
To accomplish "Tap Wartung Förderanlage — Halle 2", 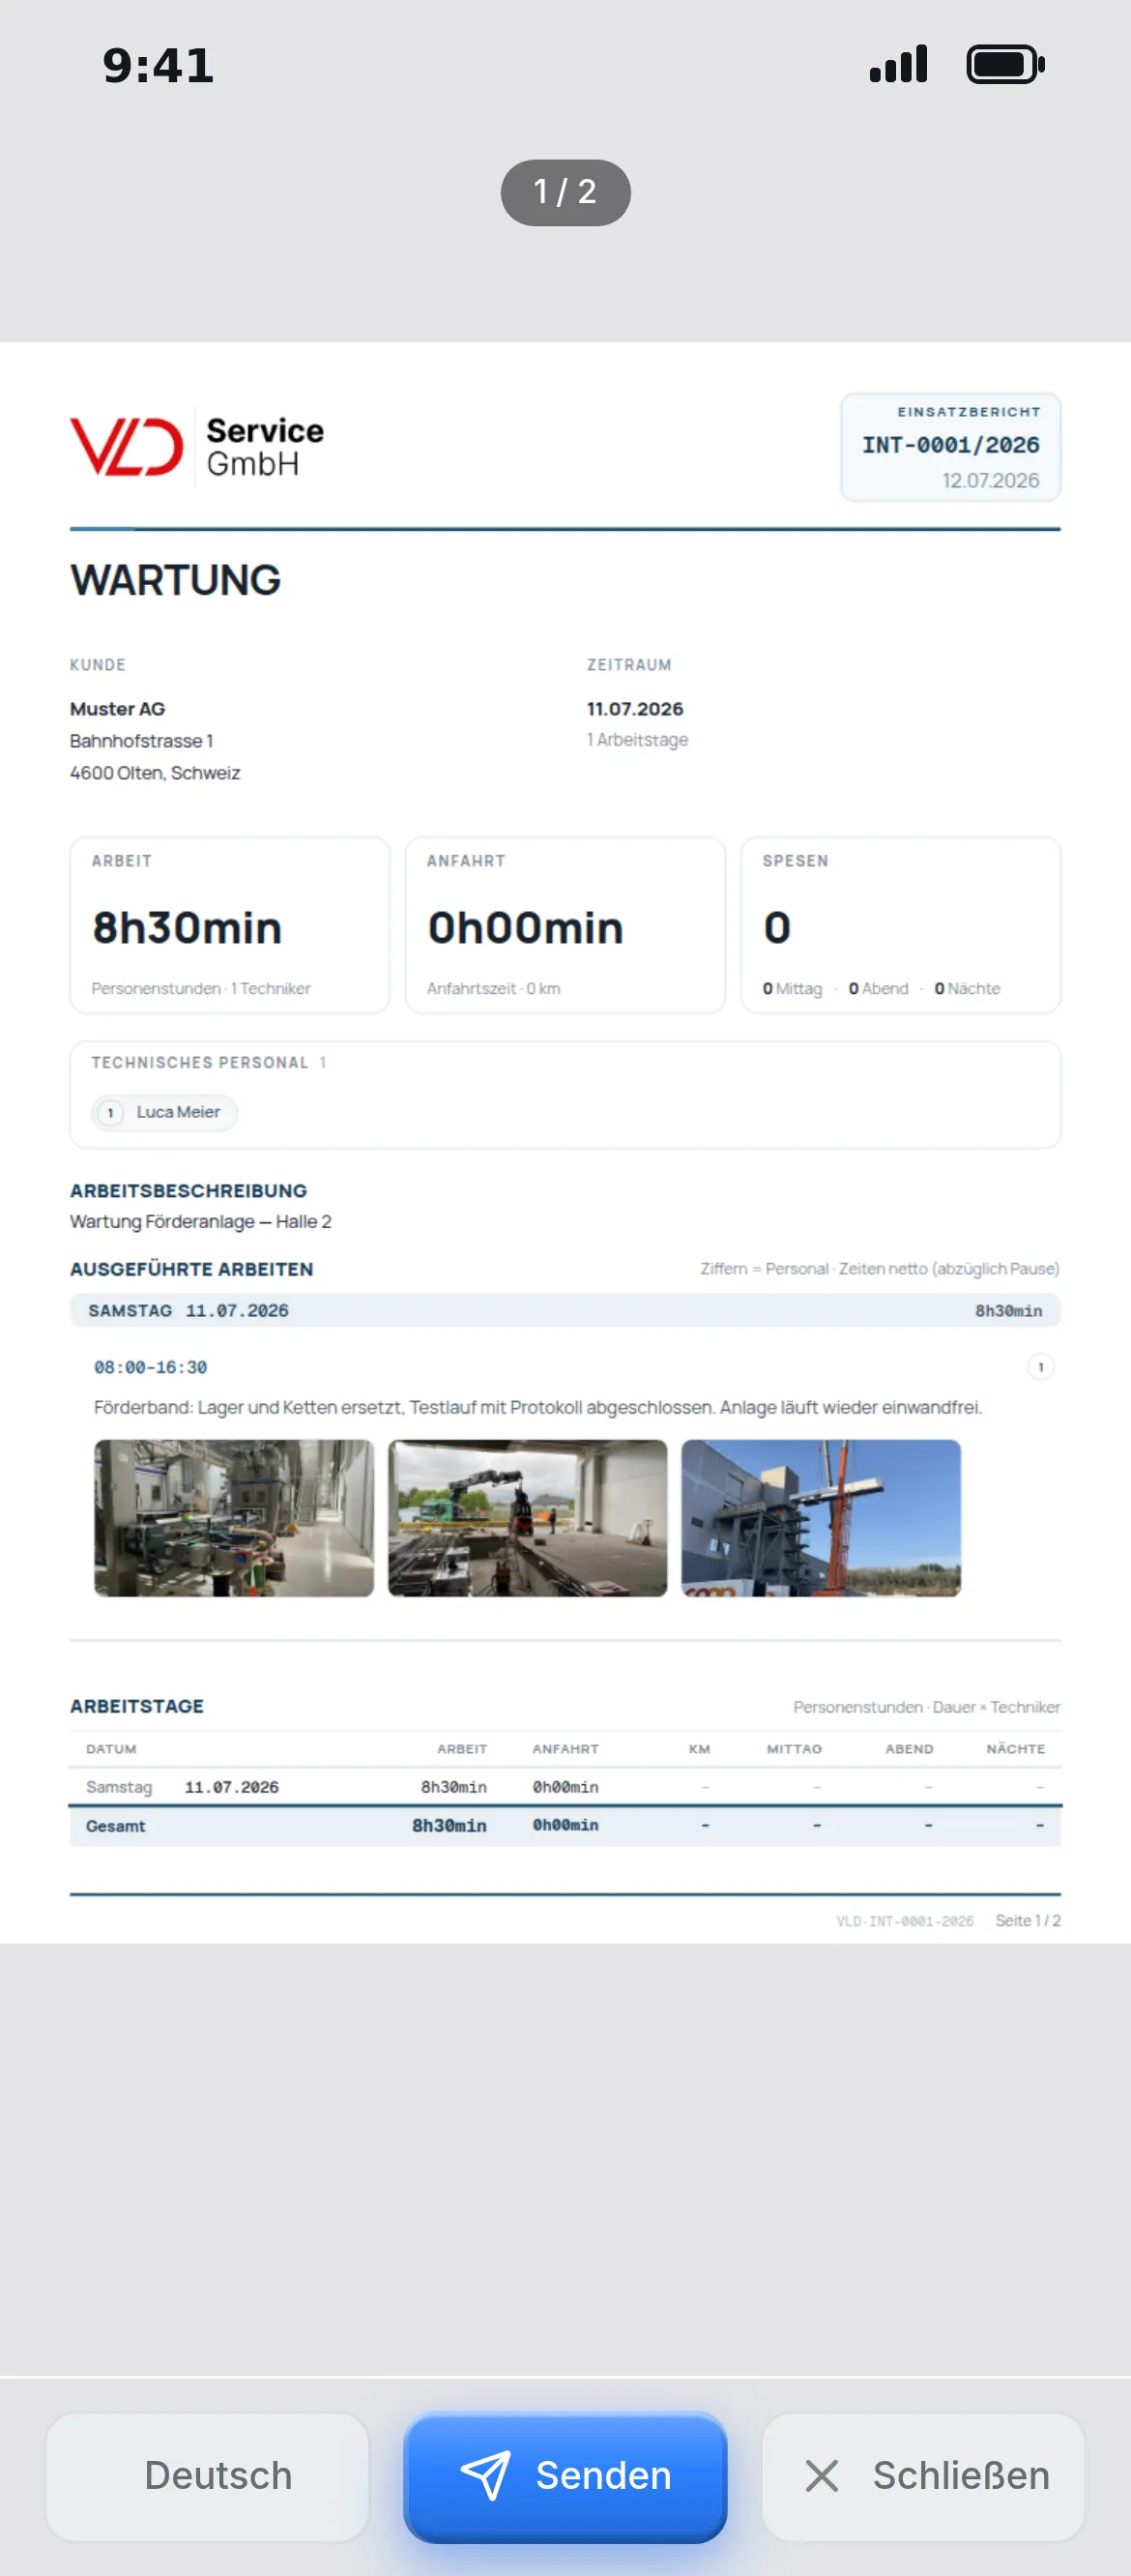I will [200, 1221].
